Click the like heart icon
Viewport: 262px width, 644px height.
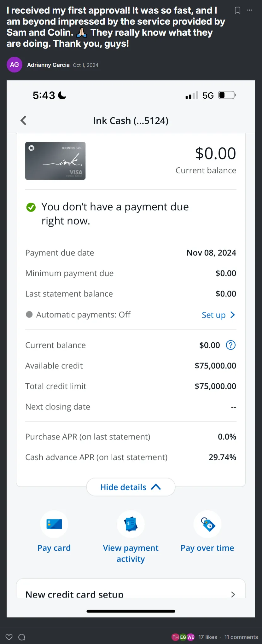[x=9, y=637]
